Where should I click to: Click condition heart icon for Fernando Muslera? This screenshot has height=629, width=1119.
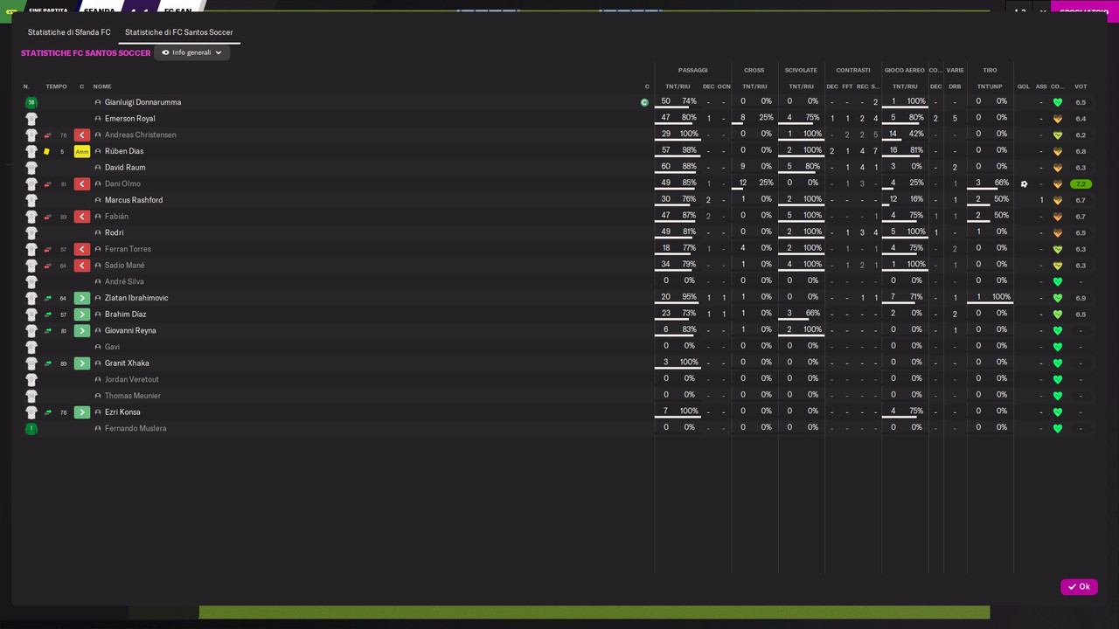click(1058, 428)
